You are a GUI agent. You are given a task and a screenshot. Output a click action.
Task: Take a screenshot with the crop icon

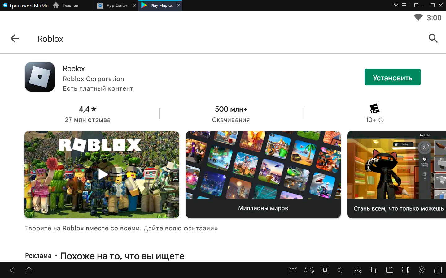pyautogui.click(x=373, y=270)
